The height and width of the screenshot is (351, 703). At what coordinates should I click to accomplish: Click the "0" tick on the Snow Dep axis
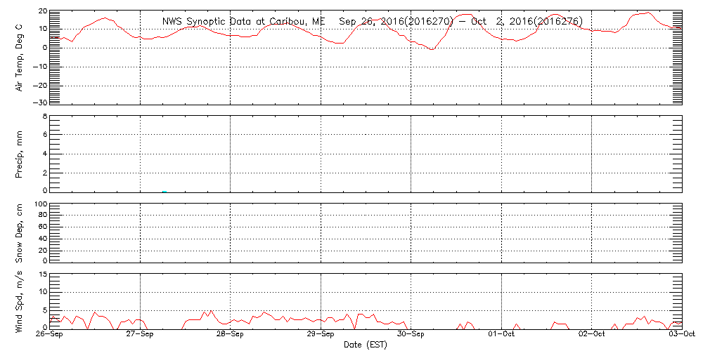44,260
